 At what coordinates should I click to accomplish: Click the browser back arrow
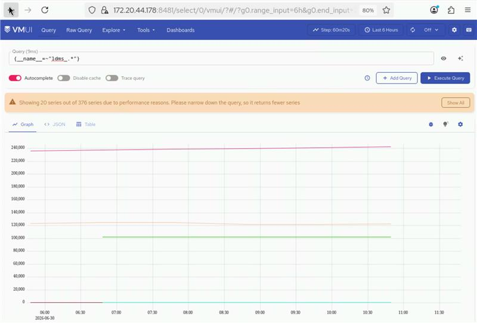[11, 10]
